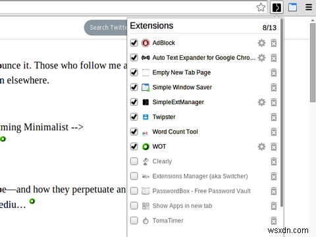
Task: Remove TomaTimer using trash icon
Action: [274, 221]
